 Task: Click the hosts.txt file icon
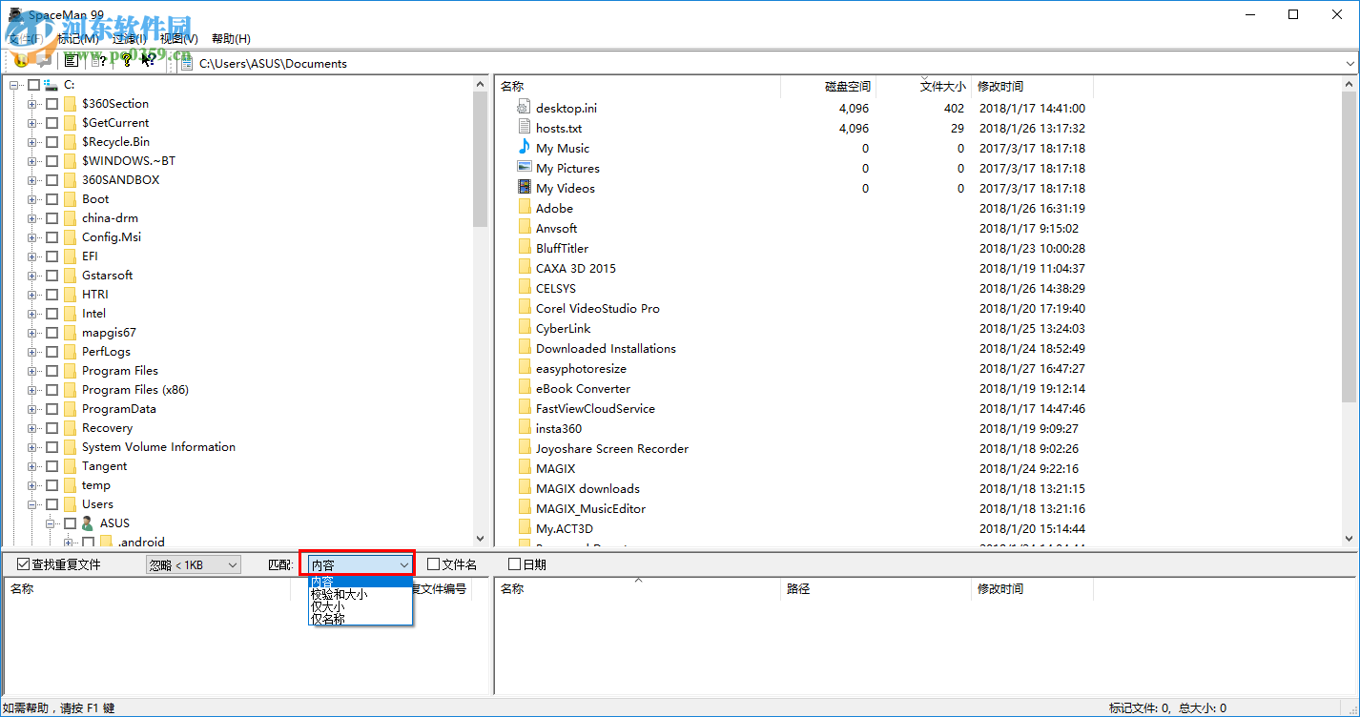[x=524, y=128]
